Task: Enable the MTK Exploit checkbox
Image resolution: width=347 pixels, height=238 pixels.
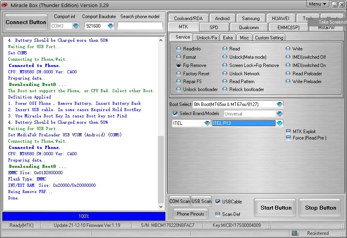Action: tap(288, 132)
